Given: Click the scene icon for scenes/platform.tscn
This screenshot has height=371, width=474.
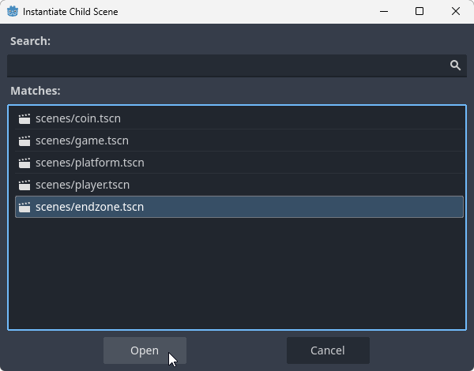Looking at the screenshot, I should tap(24, 163).
